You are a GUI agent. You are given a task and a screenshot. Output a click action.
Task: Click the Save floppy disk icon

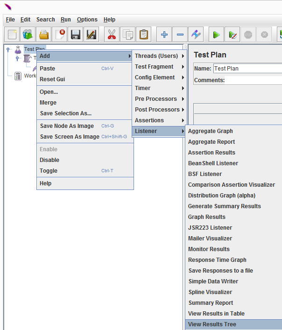[75, 34]
